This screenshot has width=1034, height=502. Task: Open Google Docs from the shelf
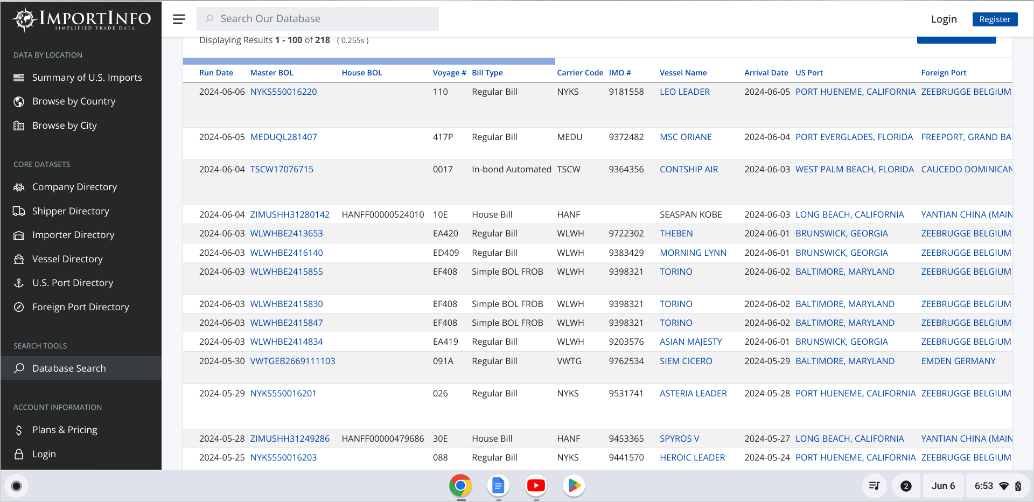498,486
